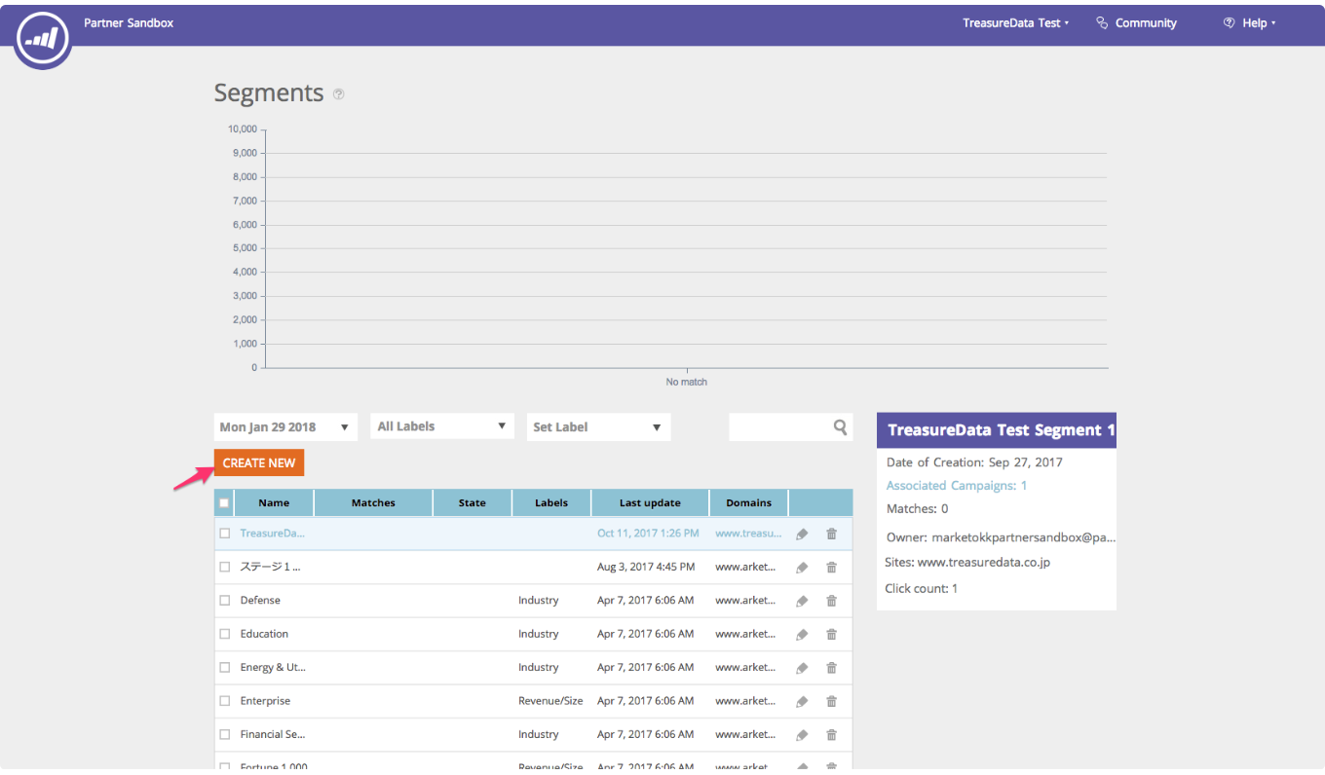Open the Set Label dropdown
This screenshot has height=775, width=1325.
coord(598,427)
